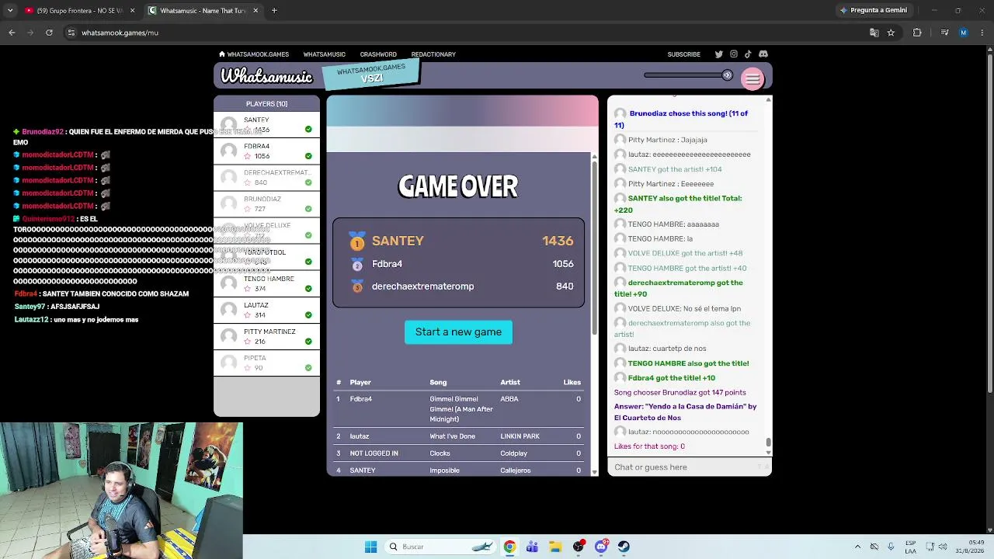Open the browser extensions puzzle icon
The height and width of the screenshot is (559, 994).
tap(917, 33)
